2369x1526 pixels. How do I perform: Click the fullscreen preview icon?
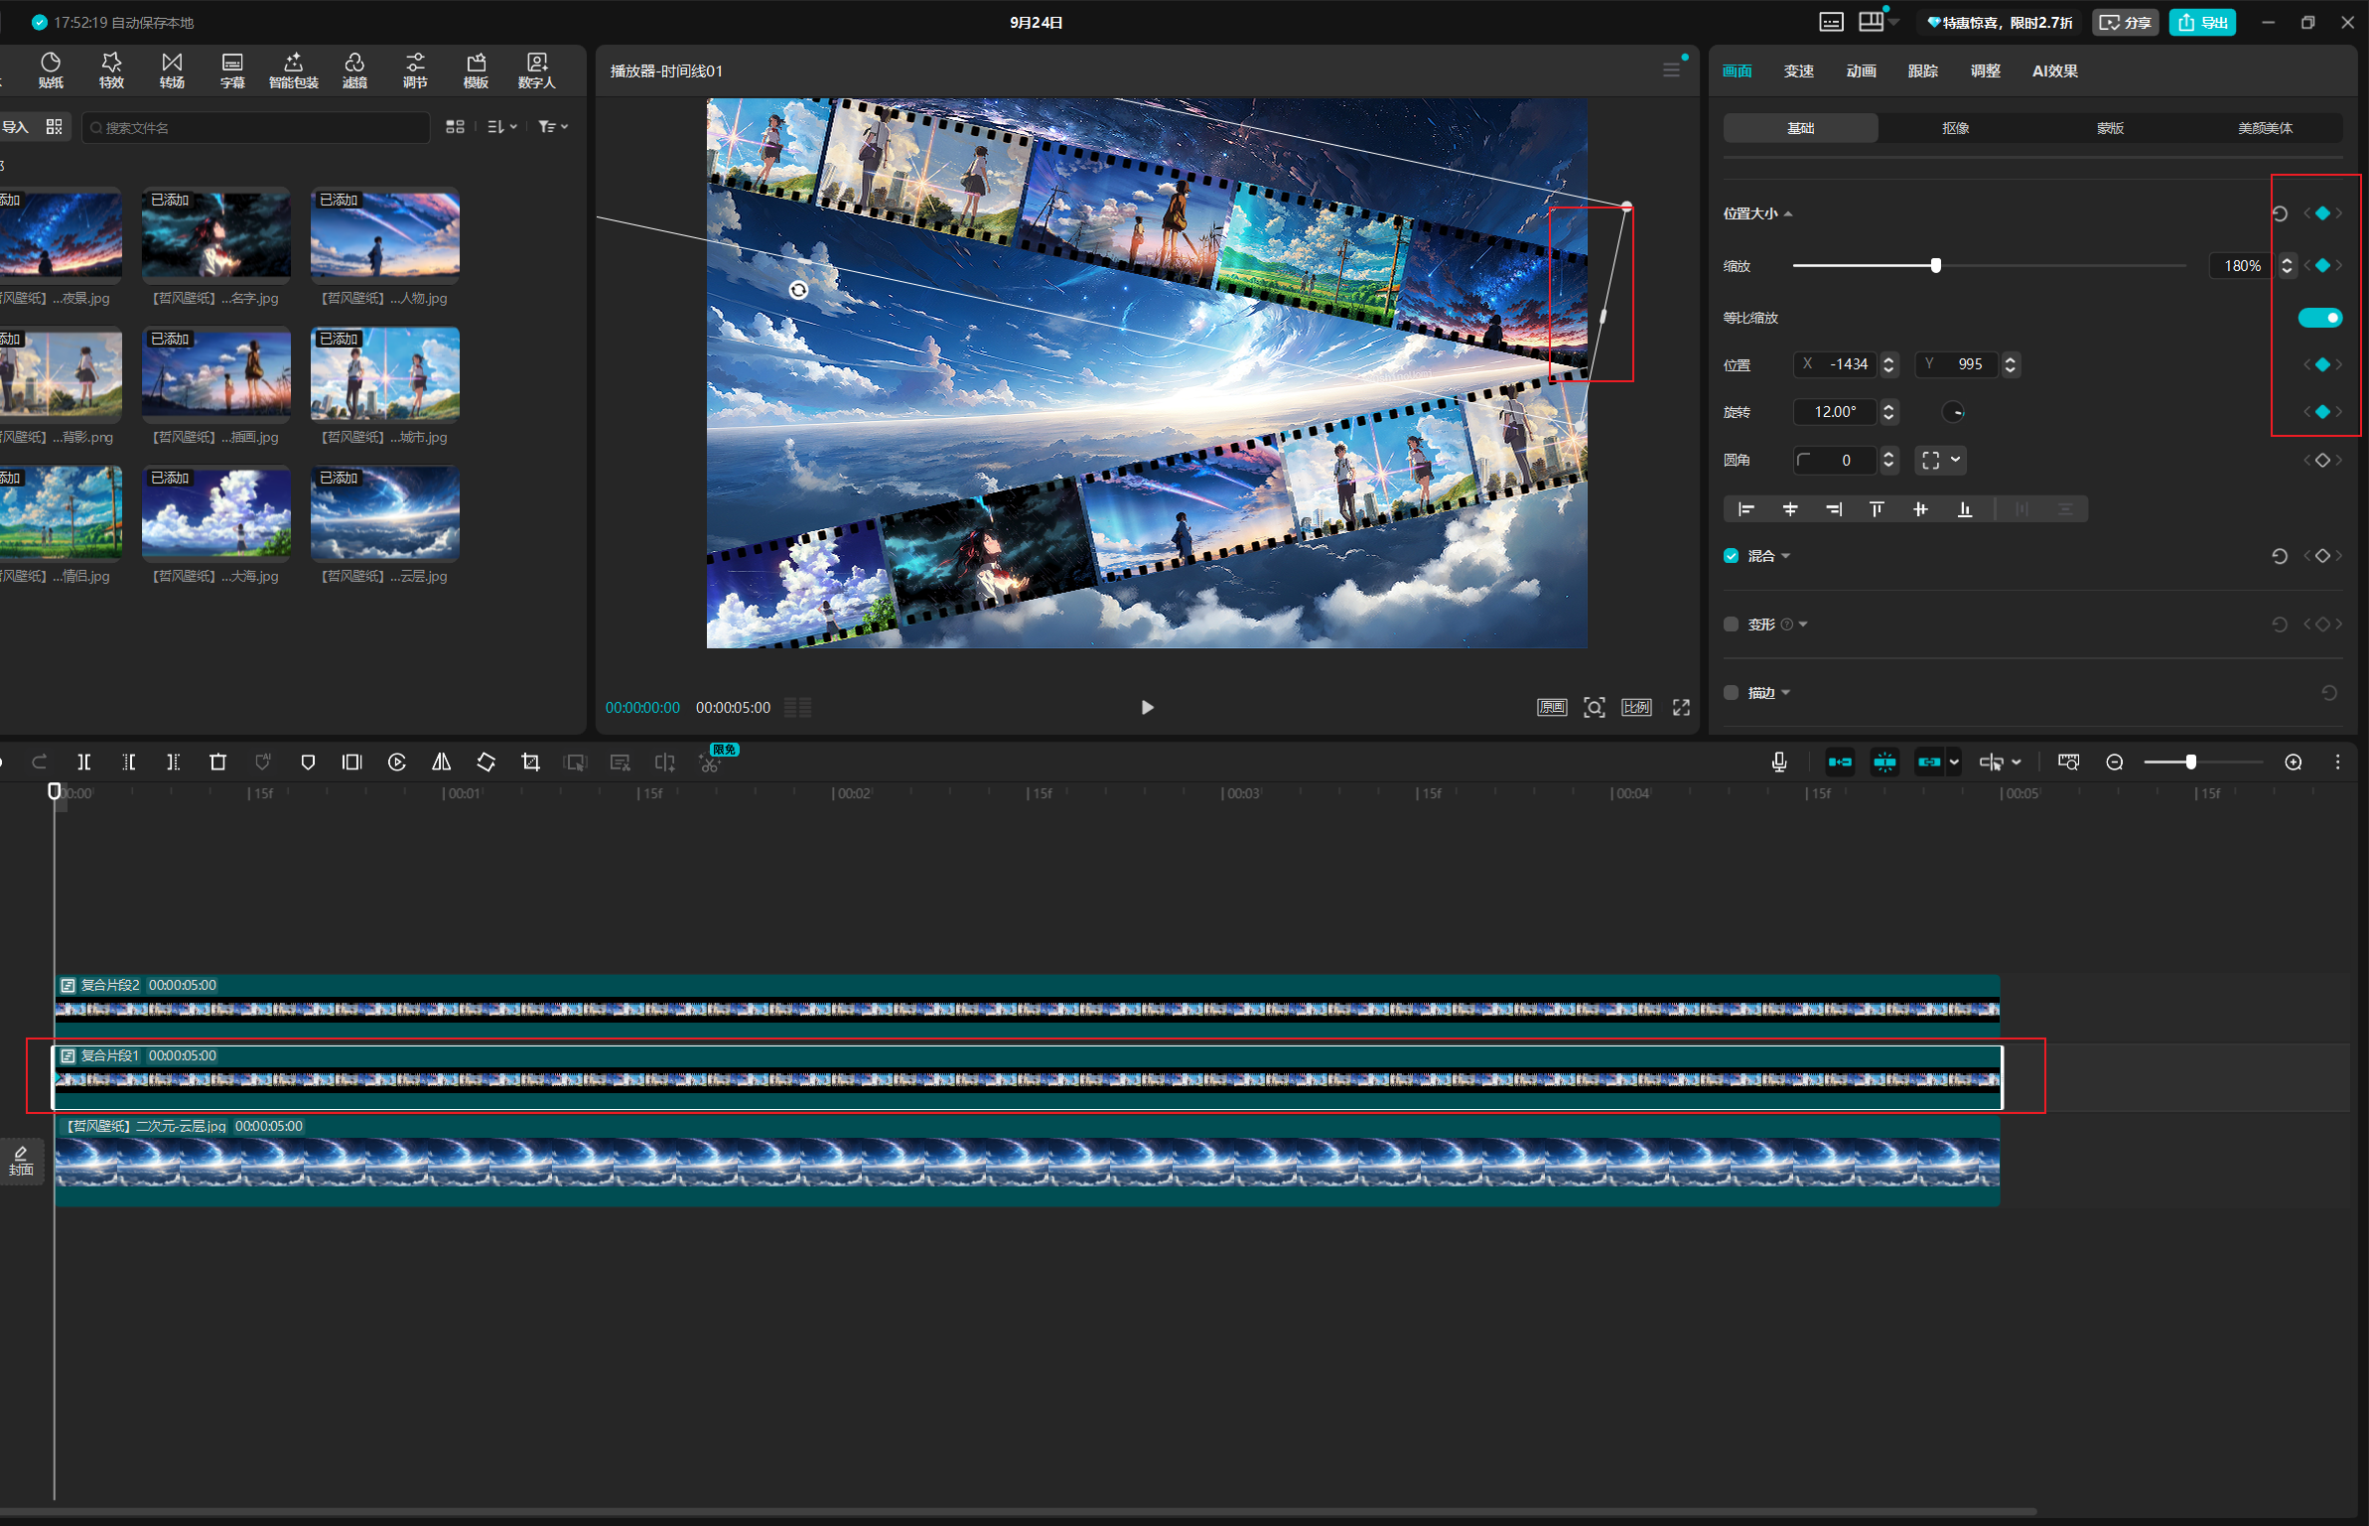[1681, 707]
